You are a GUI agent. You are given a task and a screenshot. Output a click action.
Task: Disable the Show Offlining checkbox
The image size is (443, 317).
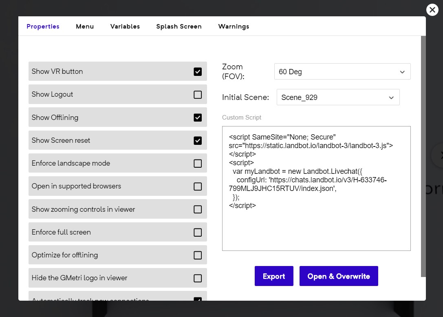click(198, 117)
